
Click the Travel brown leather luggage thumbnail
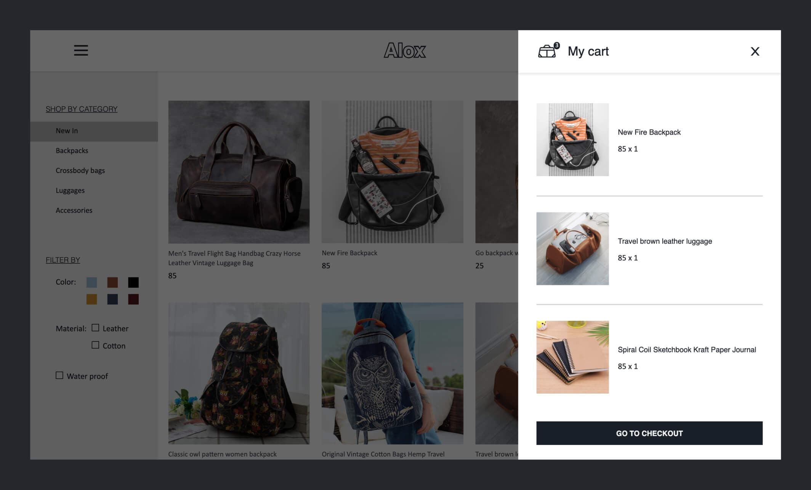pyautogui.click(x=572, y=248)
